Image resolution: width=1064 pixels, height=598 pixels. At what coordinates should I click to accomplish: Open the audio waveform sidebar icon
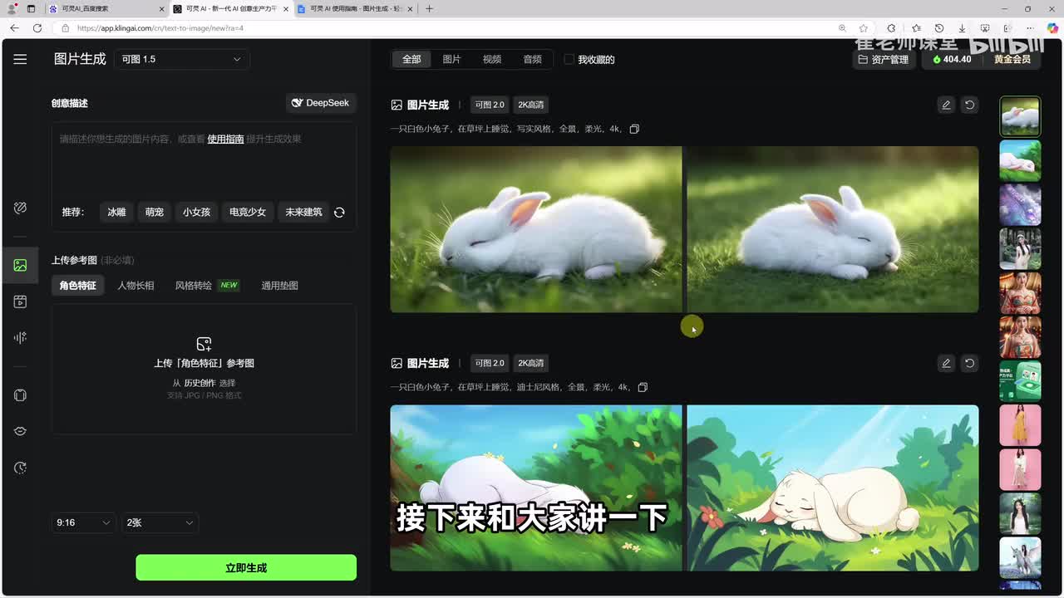tap(20, 337)
